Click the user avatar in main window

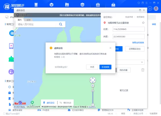pyautogui.click(x=156, y=8)
